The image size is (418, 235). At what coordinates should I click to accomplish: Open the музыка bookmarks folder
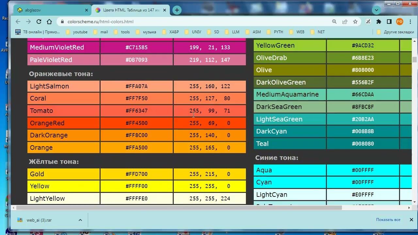tap(146, 32)
